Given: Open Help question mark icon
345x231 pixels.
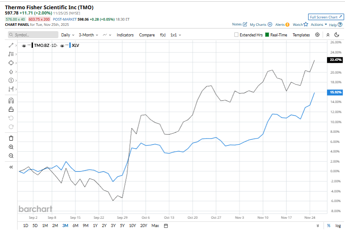Looking at the screenshot, I should coord(340,25).
